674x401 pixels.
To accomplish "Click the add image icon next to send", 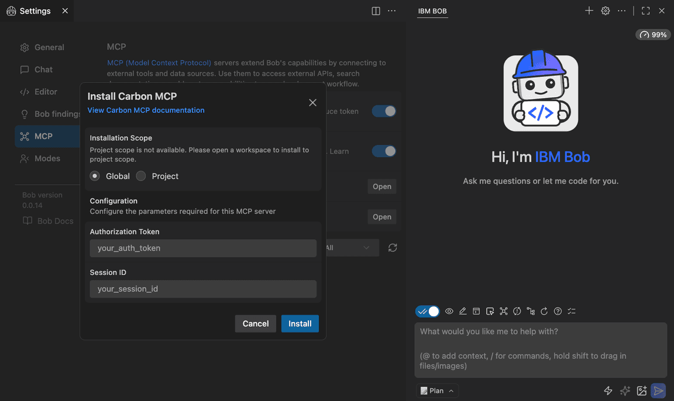I will [641, 390].
